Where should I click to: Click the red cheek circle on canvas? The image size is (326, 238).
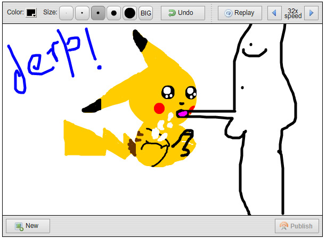[159, 109]
